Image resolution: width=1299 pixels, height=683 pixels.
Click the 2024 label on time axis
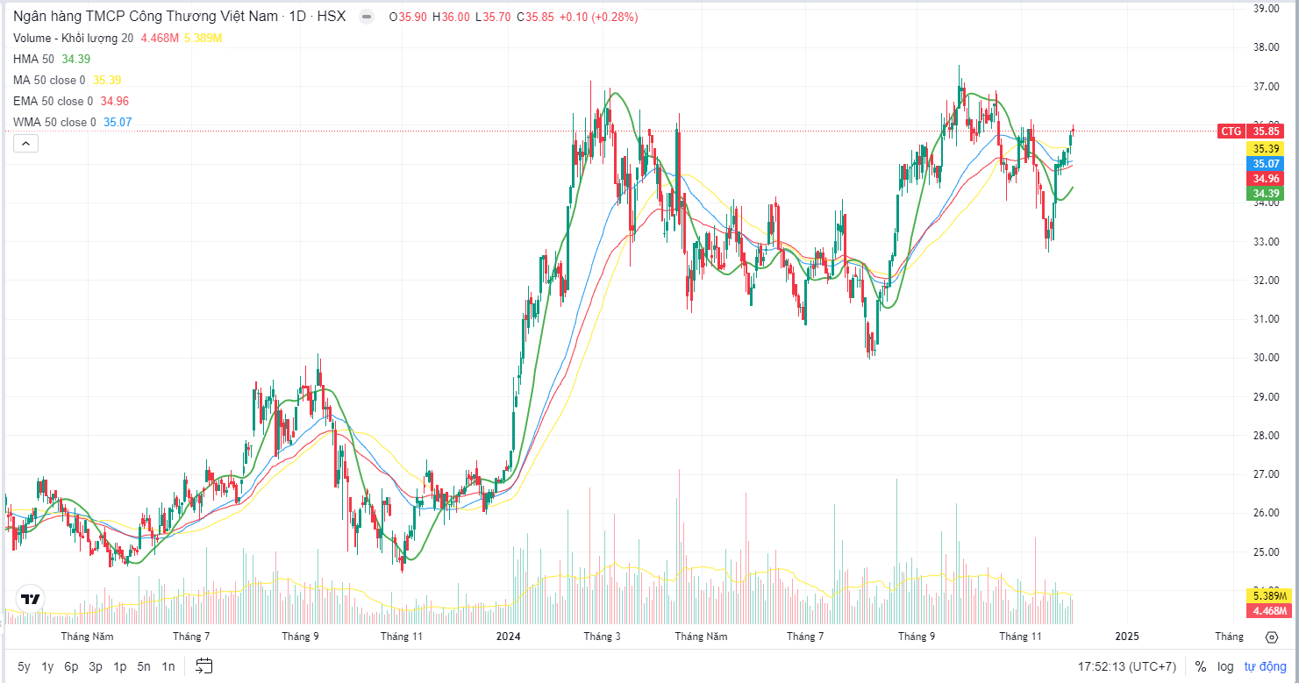509,637
